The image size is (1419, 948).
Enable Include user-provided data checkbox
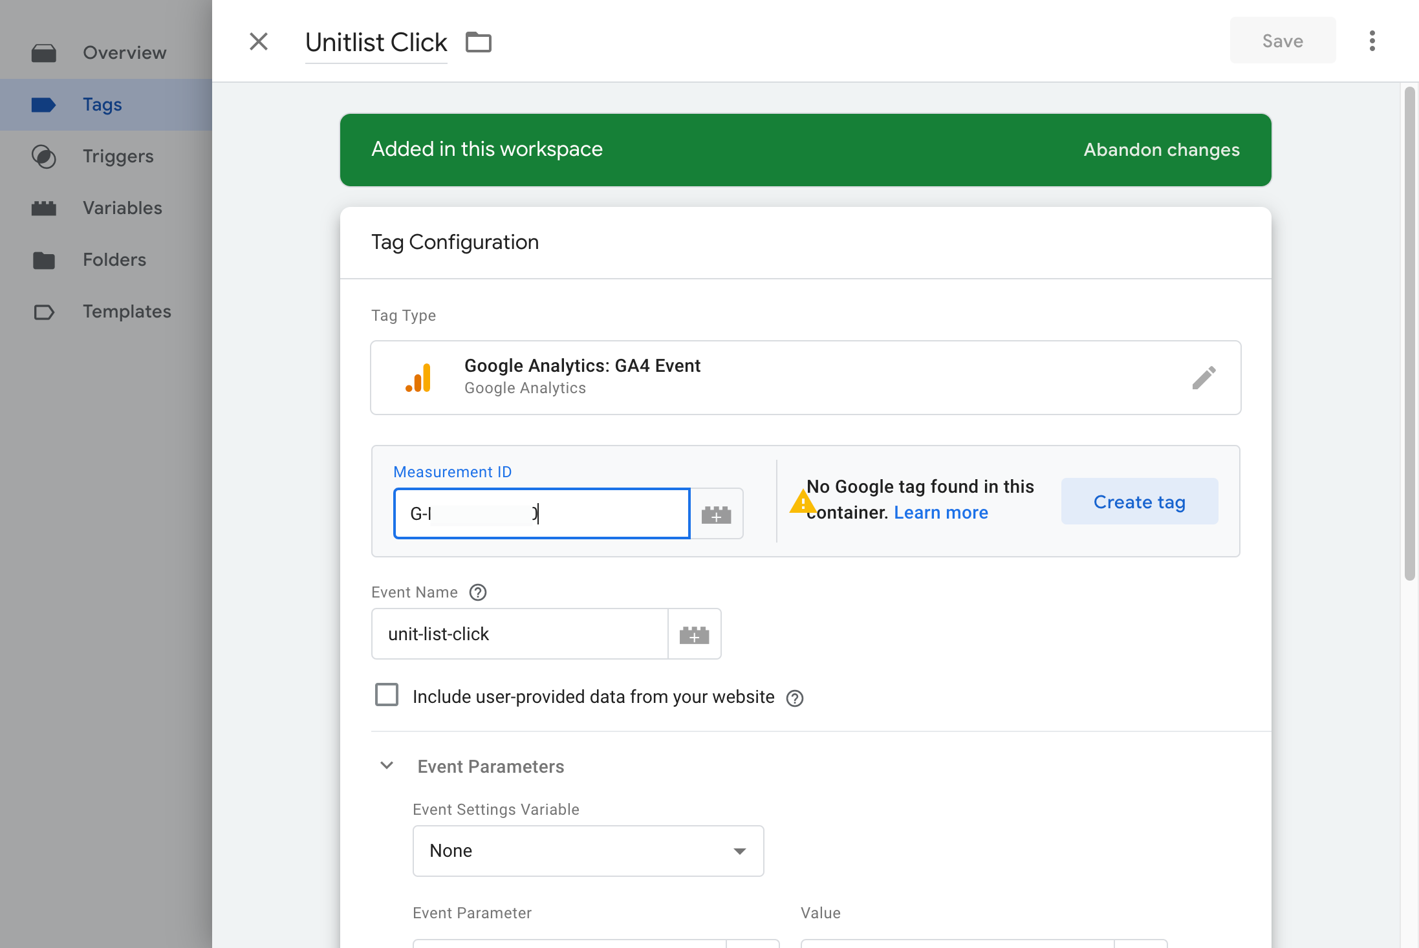coord(387,695)
